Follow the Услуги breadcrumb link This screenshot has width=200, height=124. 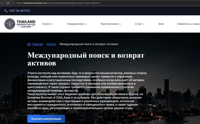[x=51, y=44]
